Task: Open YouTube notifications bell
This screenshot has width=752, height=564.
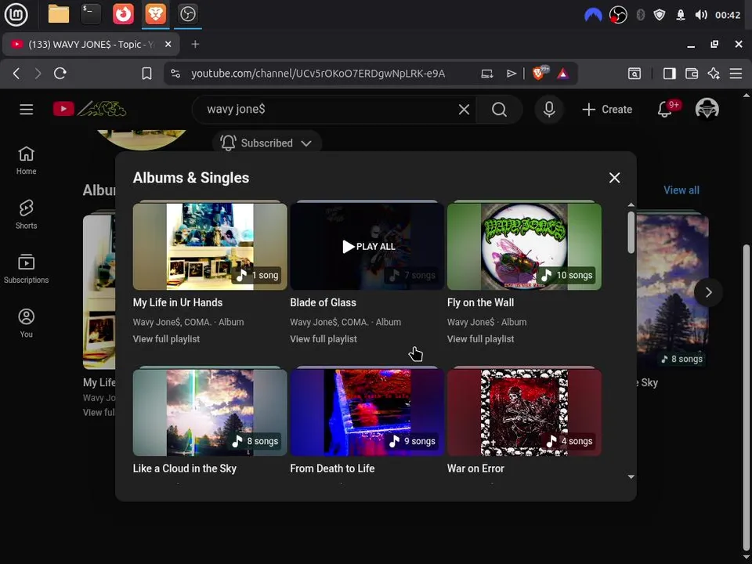Action: [x=665, y=110]
